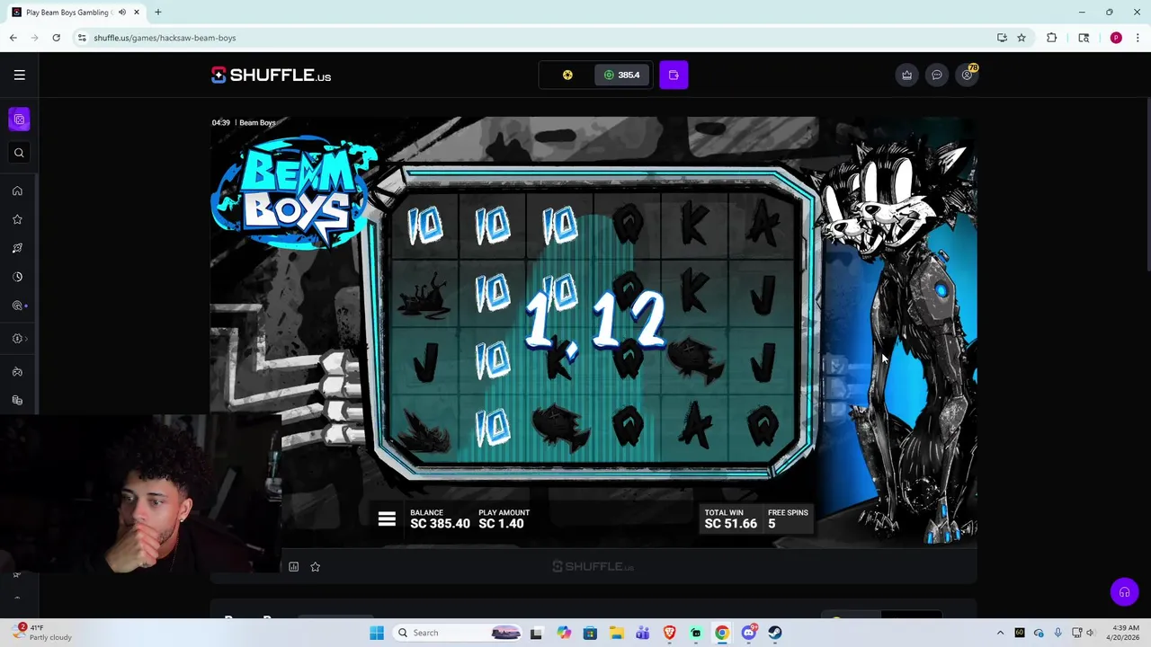Open a new browser tab
1151x647 pixels.
tap(158, 13)
